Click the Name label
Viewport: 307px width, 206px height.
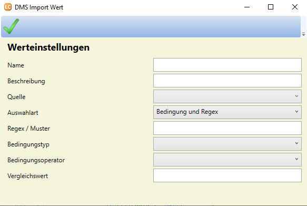16,65
